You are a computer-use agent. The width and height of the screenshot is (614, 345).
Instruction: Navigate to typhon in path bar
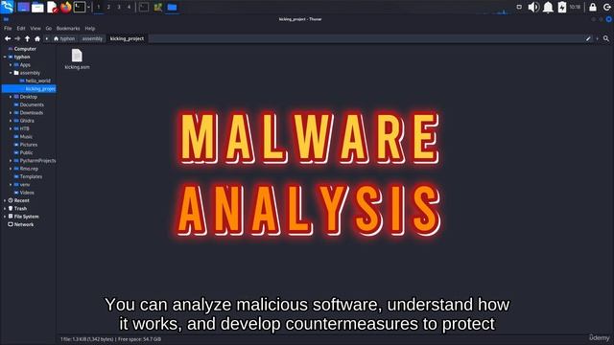[64, 38]
